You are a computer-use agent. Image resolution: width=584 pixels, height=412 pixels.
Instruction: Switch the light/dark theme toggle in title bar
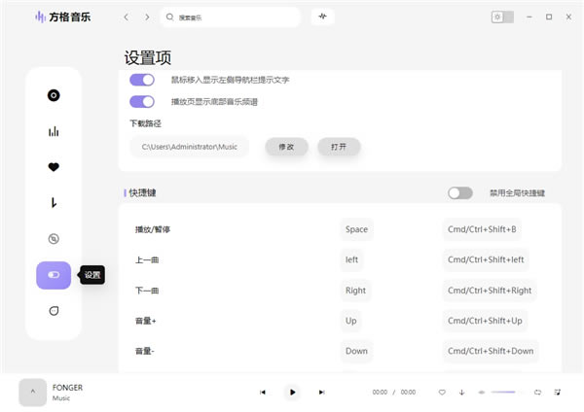click(501, 17)
